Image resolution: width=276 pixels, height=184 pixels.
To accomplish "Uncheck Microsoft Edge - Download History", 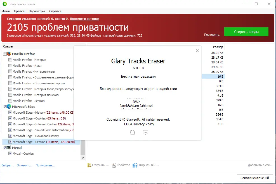I will tap(10, 136).
